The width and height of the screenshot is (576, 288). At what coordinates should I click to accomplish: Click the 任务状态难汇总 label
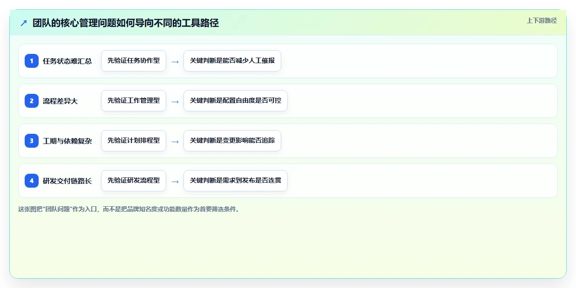(x=67, y=61)
